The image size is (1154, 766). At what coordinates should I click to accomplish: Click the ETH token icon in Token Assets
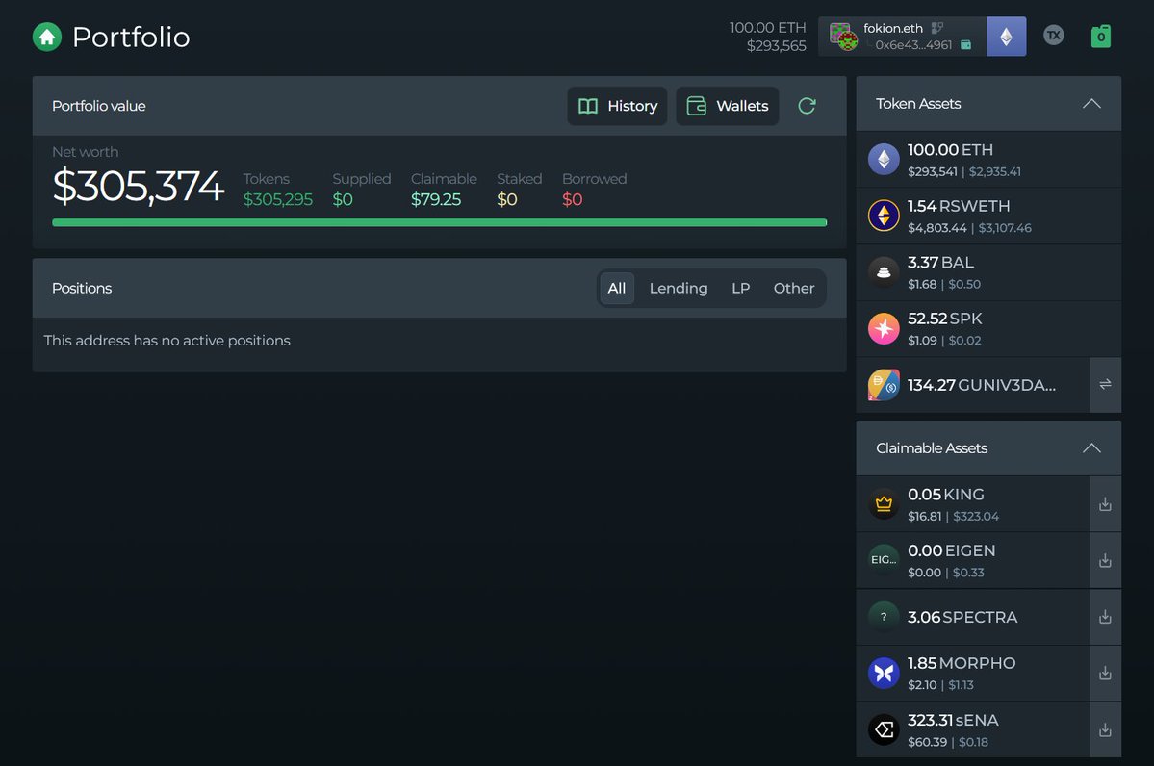tap(884, 160)
